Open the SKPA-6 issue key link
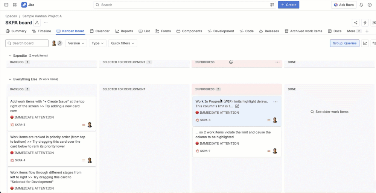 pos(205,120)
